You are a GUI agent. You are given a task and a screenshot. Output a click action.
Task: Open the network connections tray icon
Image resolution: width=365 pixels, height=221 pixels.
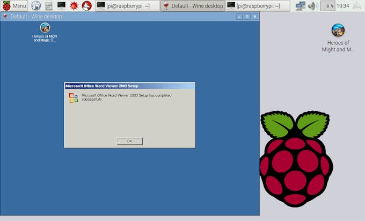[x=300, y=6]
